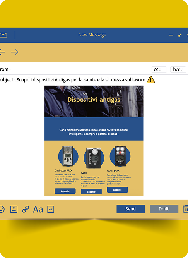Click the bcc field
The height and width of the screenshot is (258, 188).
pos(178,69)
